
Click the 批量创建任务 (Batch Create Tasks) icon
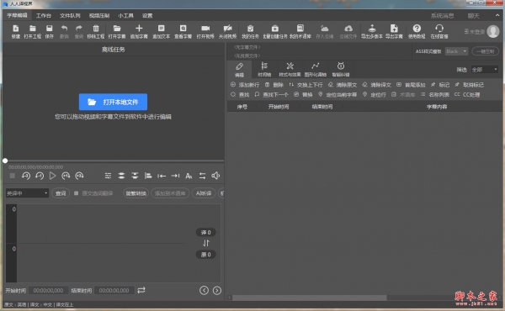tap(274, 29)
